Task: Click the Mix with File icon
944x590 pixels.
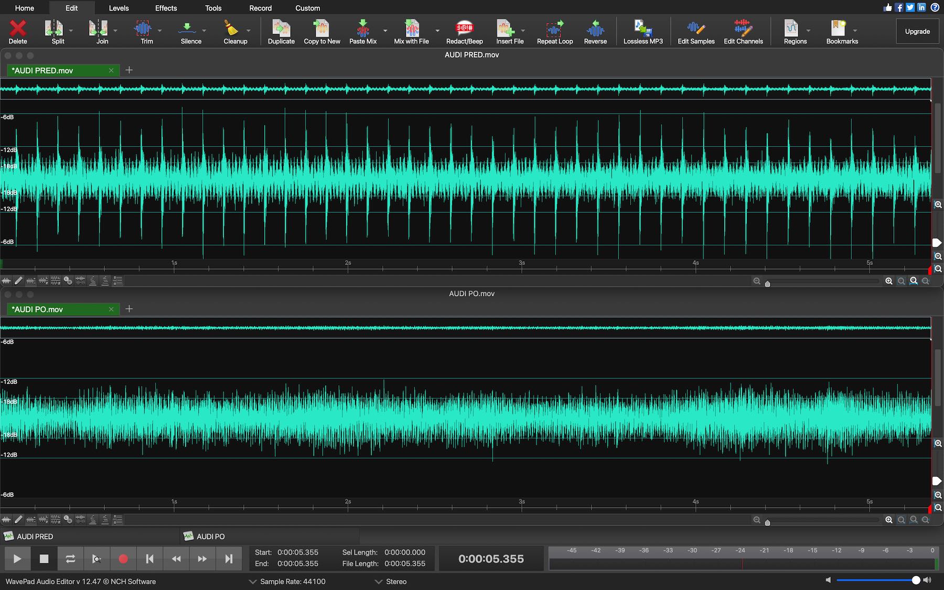Action: click(x=412, y=28)
